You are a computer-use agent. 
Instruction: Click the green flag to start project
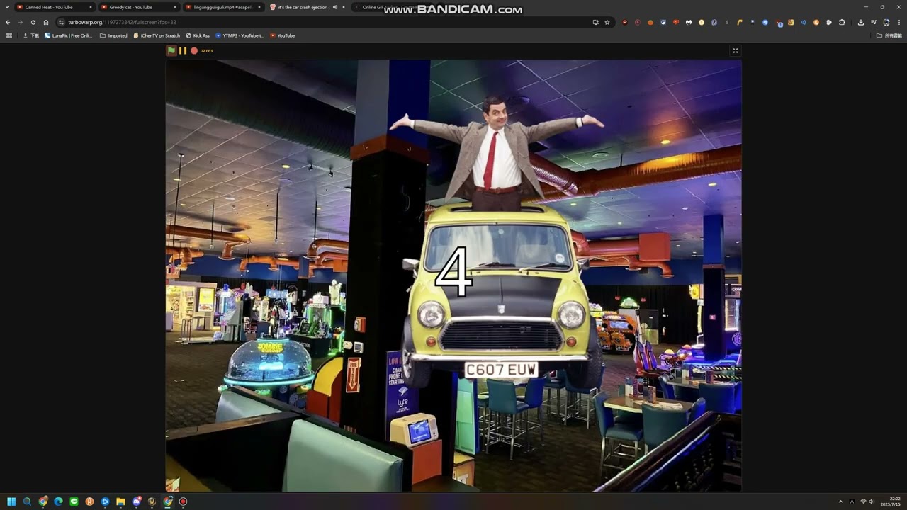171,50
